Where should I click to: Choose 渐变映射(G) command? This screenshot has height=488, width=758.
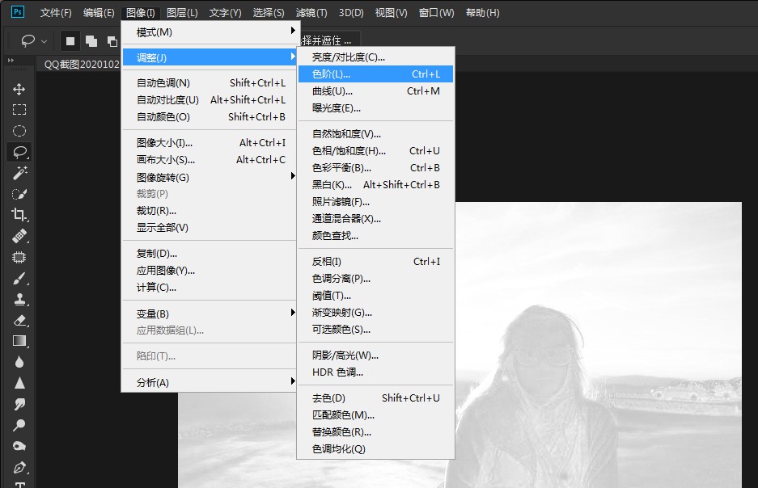[x=375, y=313]
